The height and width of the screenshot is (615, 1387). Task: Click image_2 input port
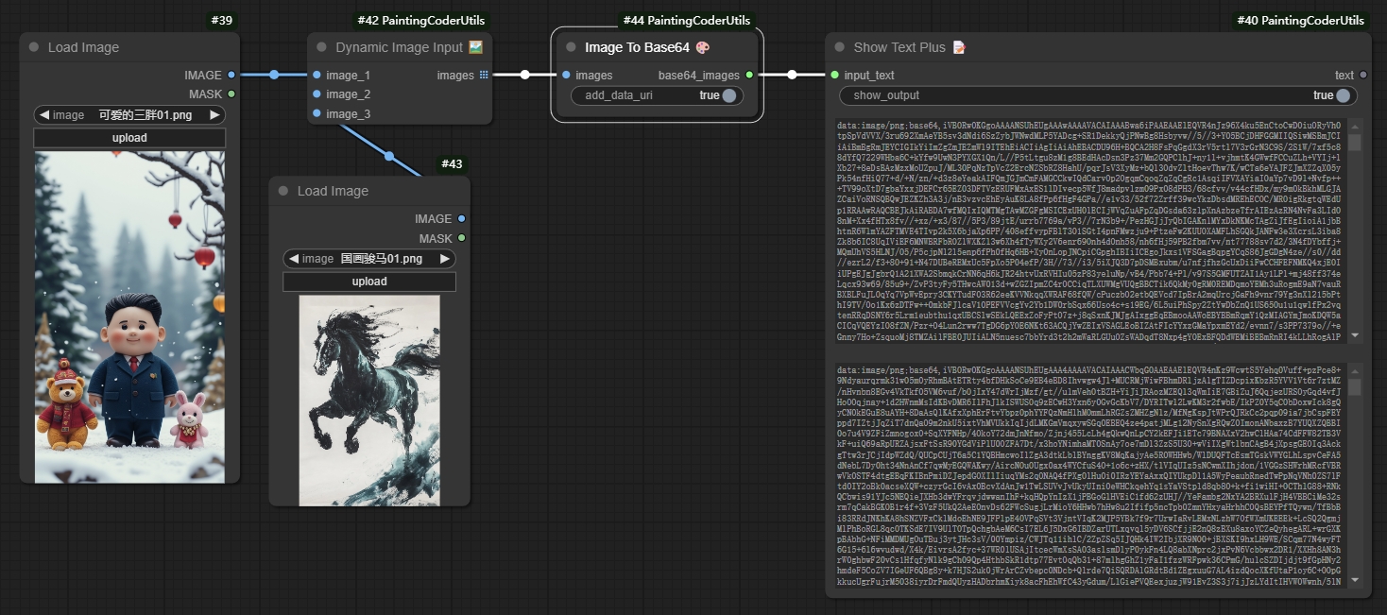tap(316, 94)
